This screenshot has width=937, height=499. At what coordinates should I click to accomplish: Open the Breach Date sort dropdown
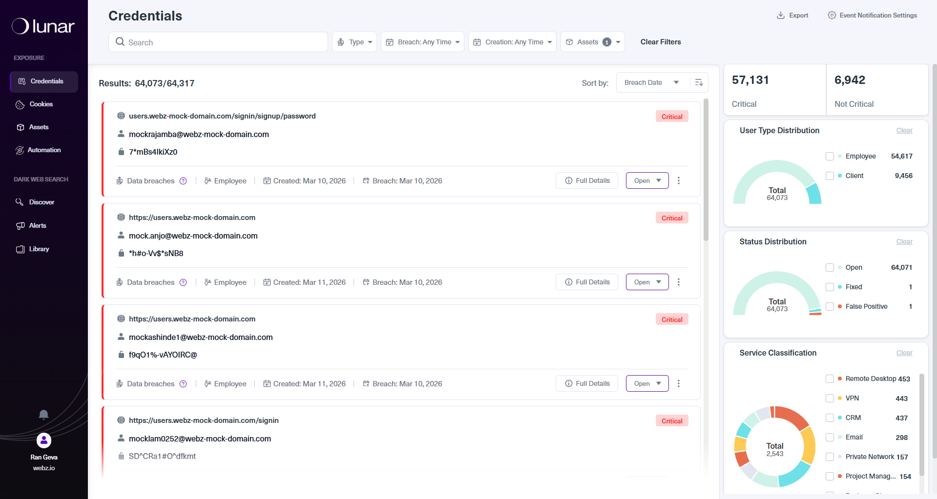click(x=652, y=82)
